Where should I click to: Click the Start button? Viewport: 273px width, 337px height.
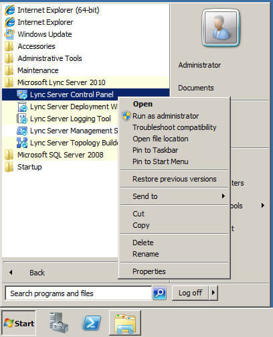click(x=19, y=323)
